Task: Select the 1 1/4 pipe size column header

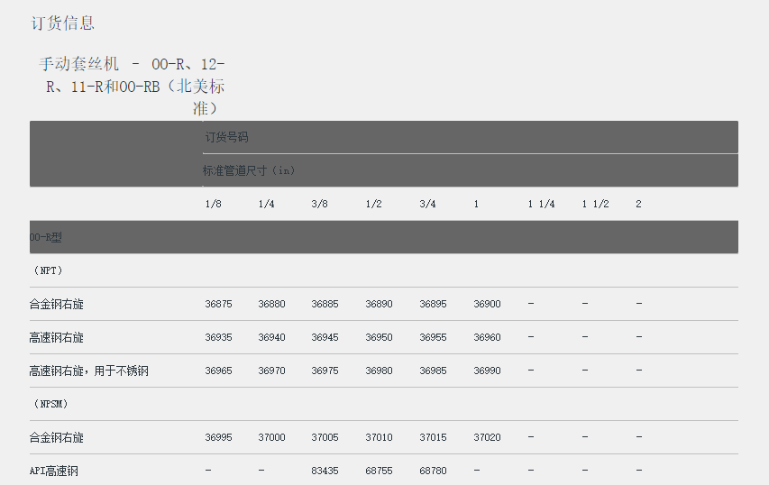Action: pos(541,205)
